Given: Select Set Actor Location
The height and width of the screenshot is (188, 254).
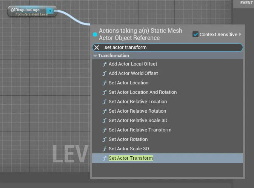Looking at the screenshot, I should tap(128, 83).
